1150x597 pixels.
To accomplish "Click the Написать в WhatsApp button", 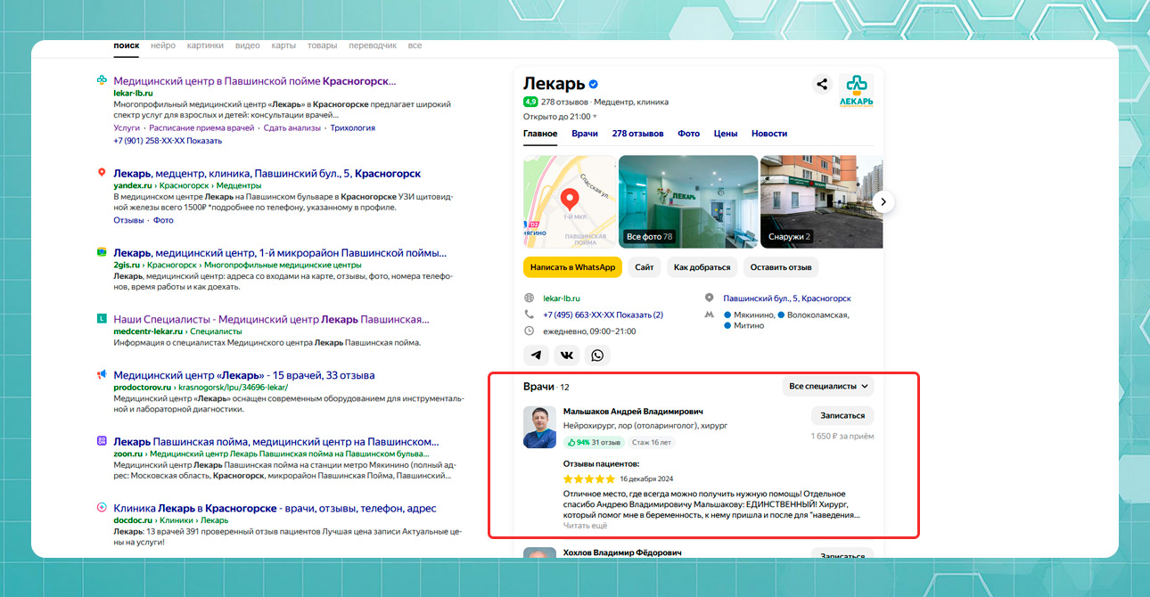I will 572,267.
